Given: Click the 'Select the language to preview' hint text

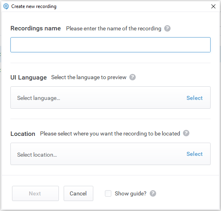Looking at the screenshot, I should (x=88, y=78).
